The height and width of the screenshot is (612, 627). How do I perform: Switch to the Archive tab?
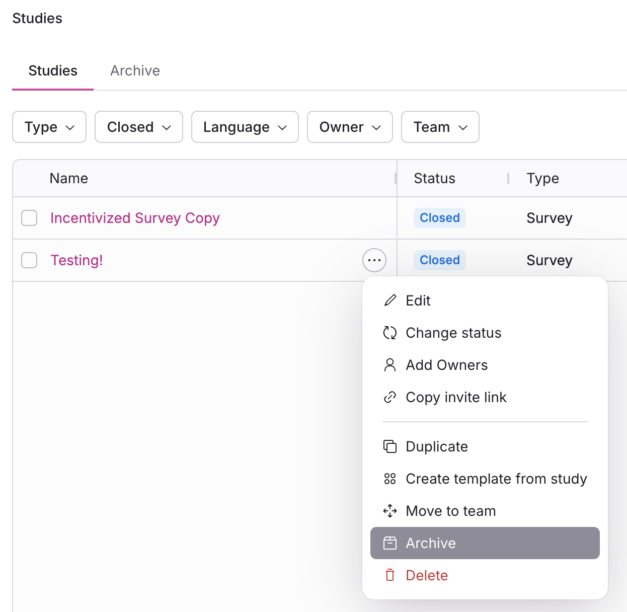tap(135, 70)
